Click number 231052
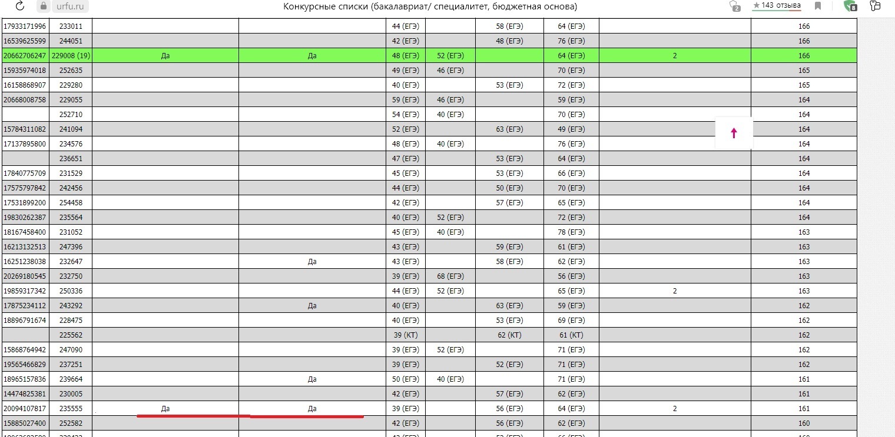 [71, 232]
